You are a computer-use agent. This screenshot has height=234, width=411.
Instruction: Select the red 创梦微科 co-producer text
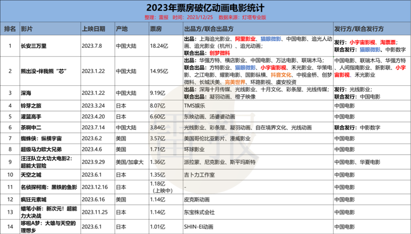pyautogui.click(x=220, y=53)
